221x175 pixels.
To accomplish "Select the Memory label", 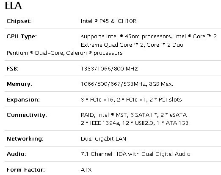I will pos(19,84).
